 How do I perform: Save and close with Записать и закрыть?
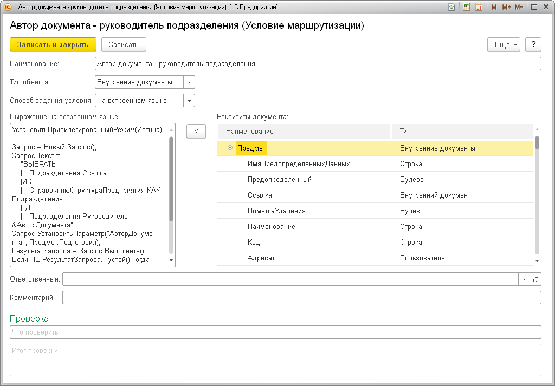pyautogui.click(x=53, y=44)
